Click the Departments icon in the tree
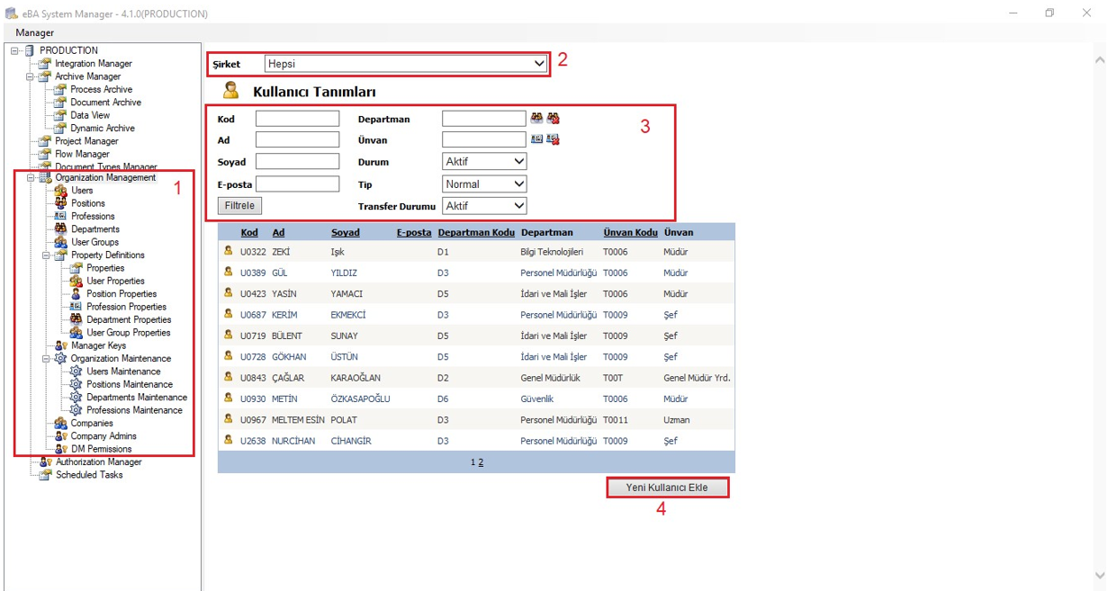The height and width of the screenshot is (591, 1108). click(x=60, y=229)
